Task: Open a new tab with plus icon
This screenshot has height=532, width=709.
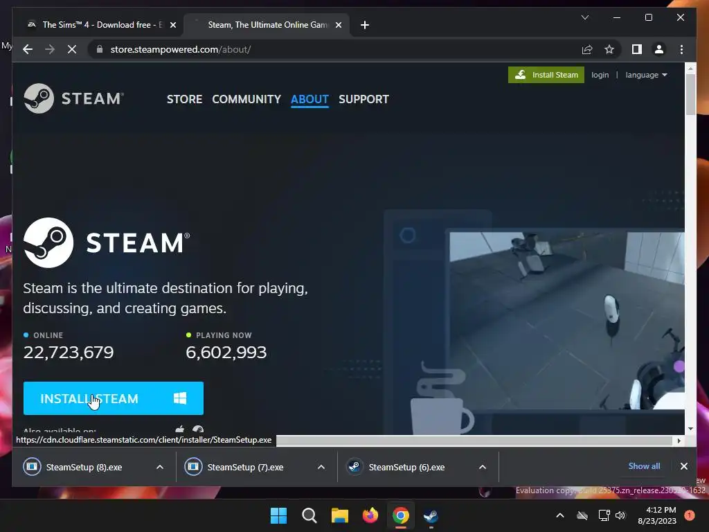Action: [x=365, y=25]
